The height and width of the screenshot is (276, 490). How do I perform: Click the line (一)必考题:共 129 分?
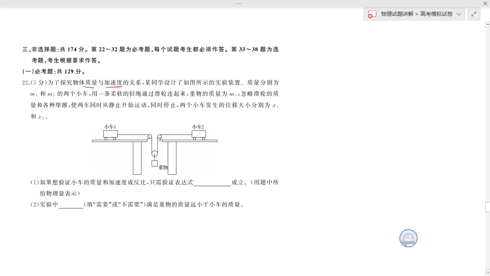point(54,72)
